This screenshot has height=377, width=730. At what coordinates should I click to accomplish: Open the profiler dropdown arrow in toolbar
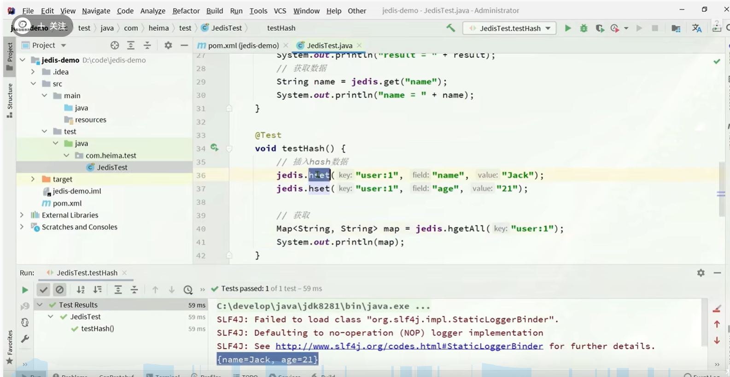626,29
